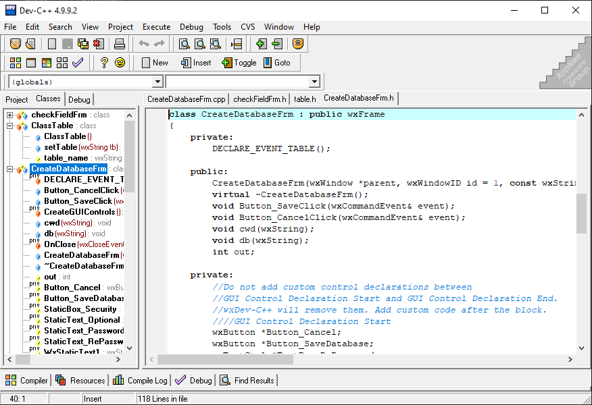The height and width of the screenshot is (405, 592).
Task: Select StaticBox_Security in class tree
Action: 80,310
